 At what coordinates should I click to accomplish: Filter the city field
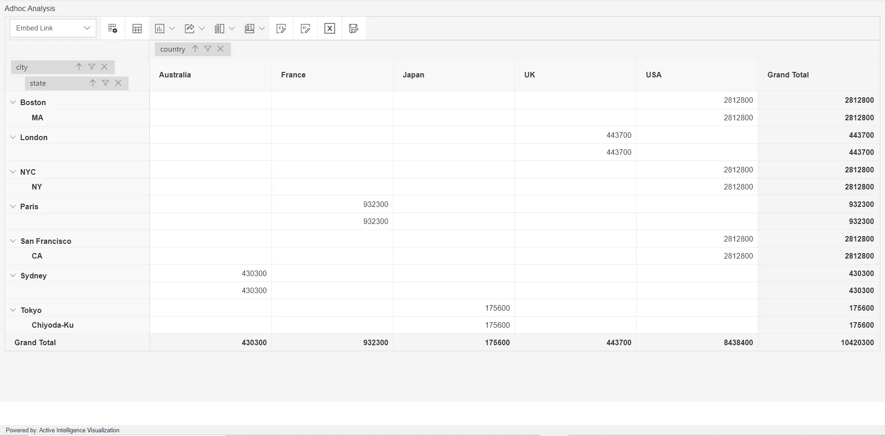tap(92, 67)
